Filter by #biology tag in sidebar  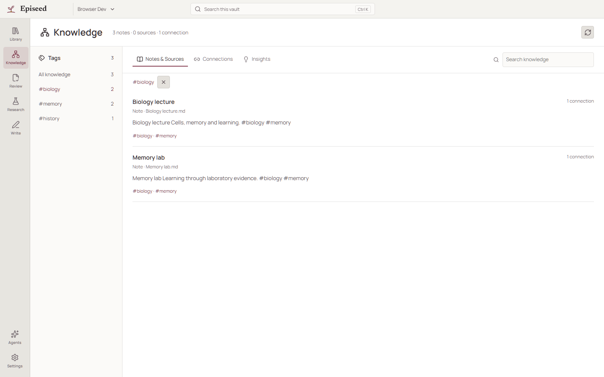pyautogui.click(x=76, y=89)
